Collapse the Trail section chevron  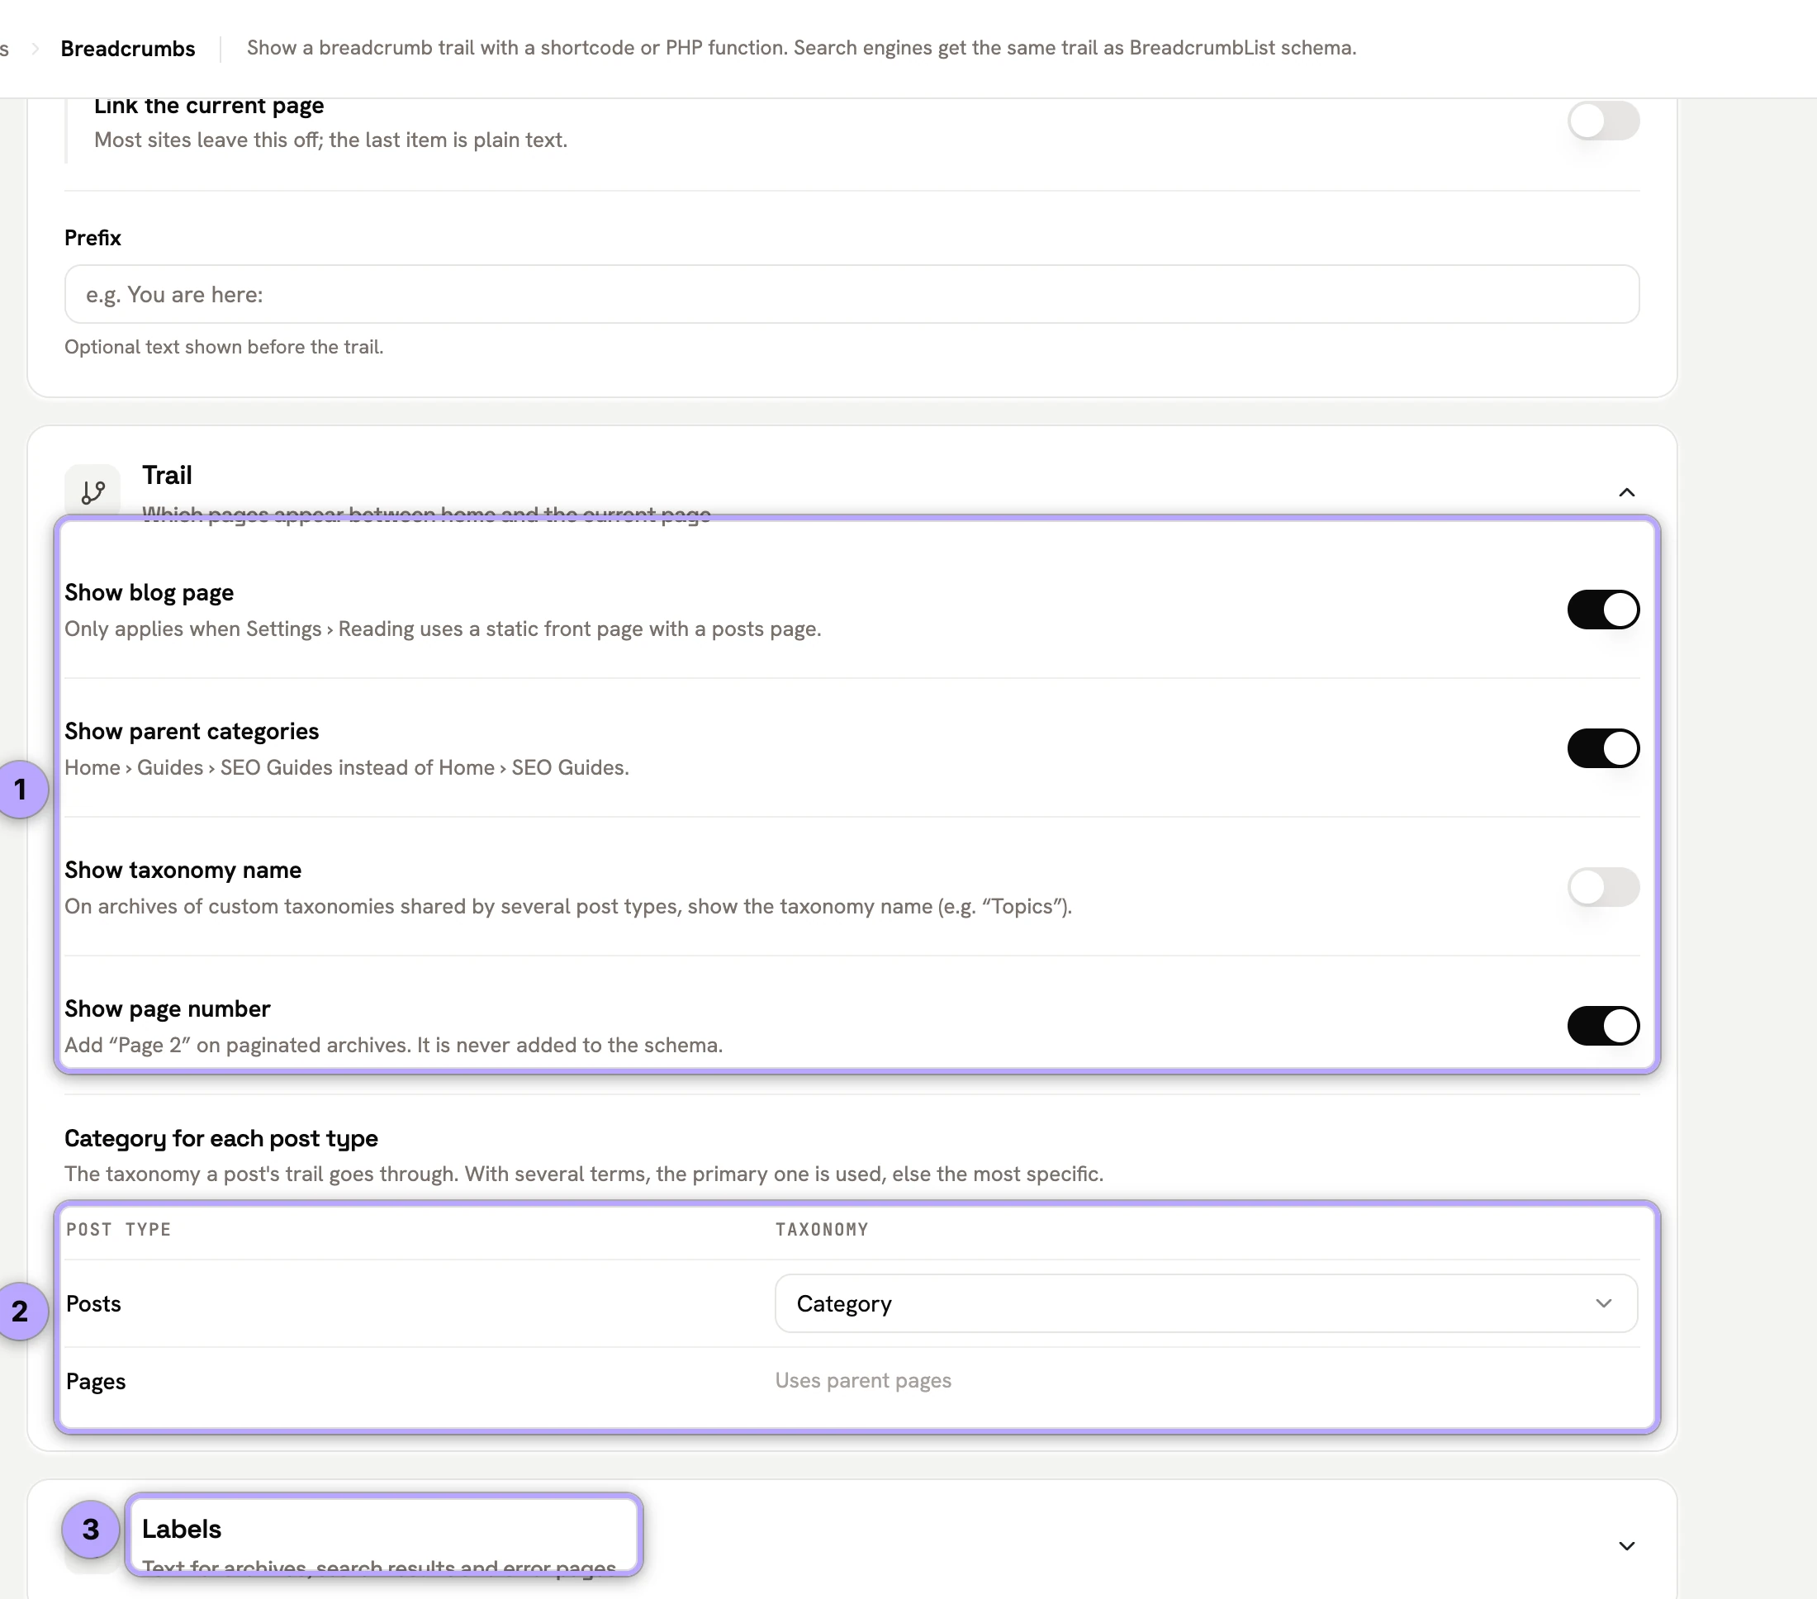point(1626,492)
